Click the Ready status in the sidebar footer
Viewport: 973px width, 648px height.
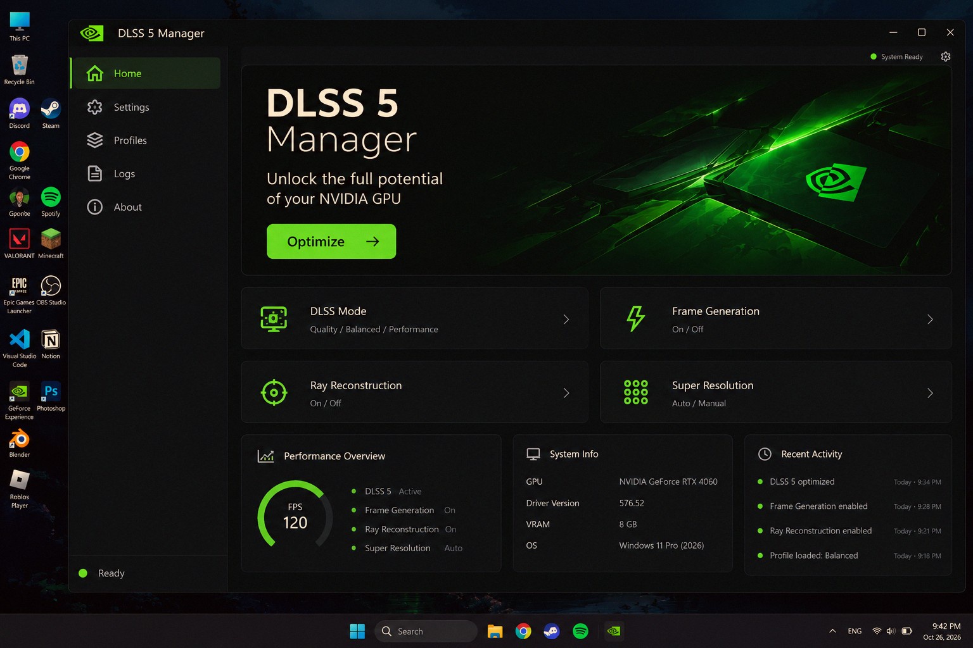[101, 573]
